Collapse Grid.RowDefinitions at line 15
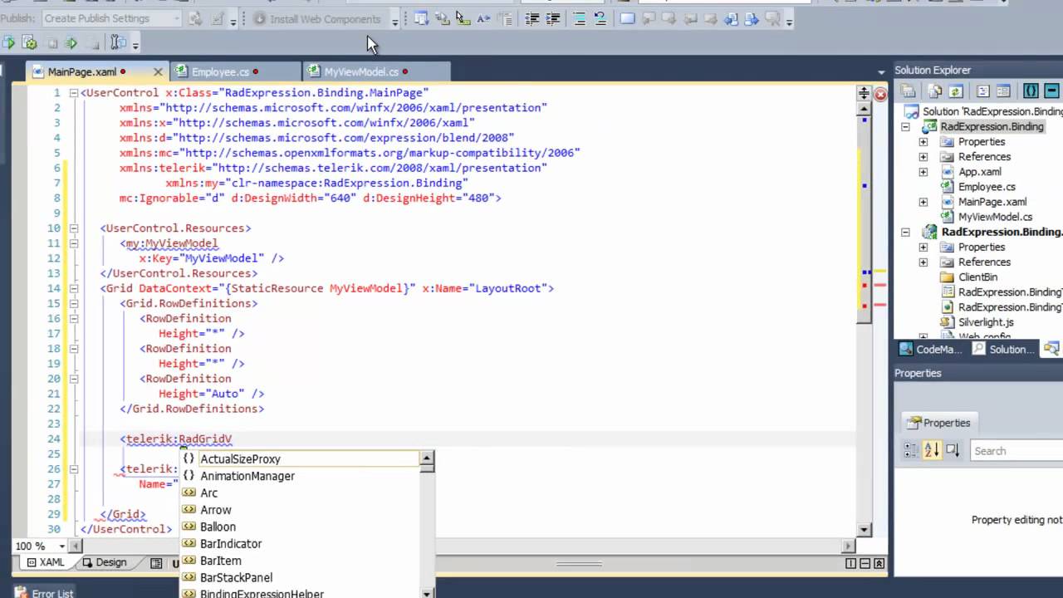Viewport: 1063px width, 598px height. (x=73, y=303)
